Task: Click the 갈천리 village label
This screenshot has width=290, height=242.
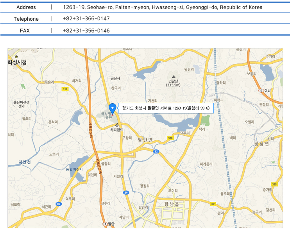Action: [x=270, y=210]
